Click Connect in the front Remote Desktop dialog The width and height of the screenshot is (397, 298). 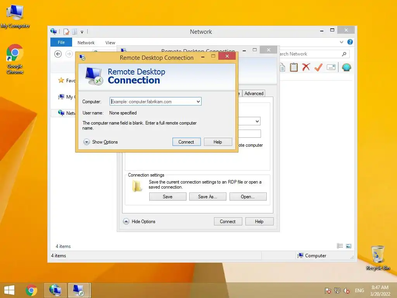click(x=186, y=142)
